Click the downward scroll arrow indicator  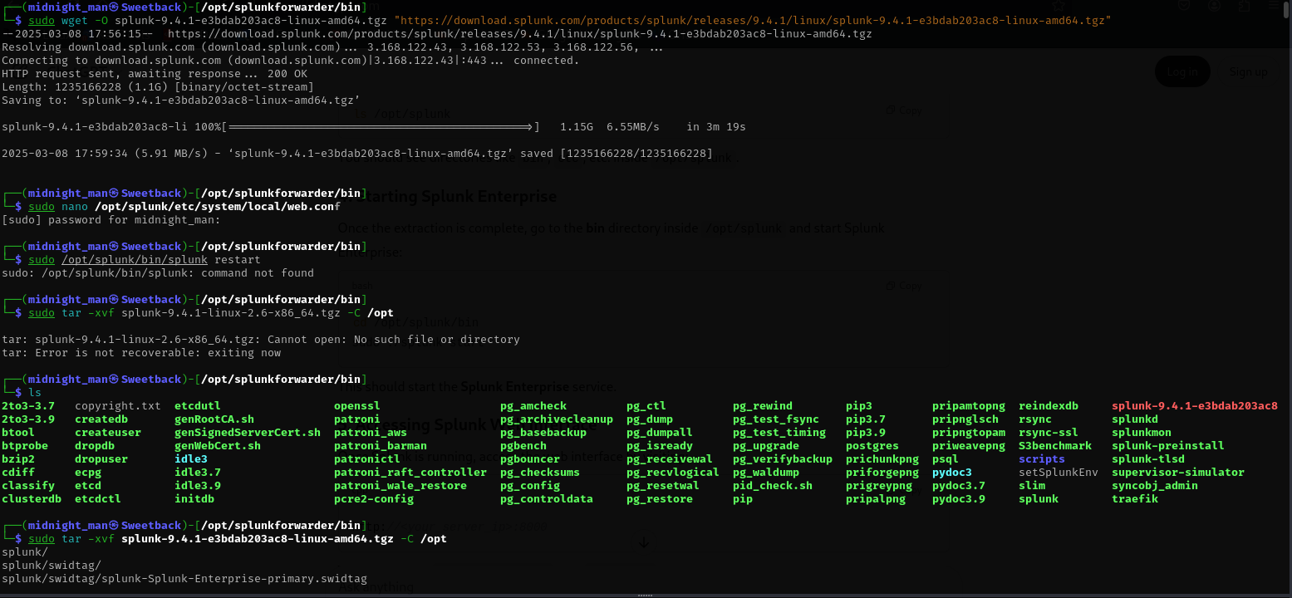[644, 542]
